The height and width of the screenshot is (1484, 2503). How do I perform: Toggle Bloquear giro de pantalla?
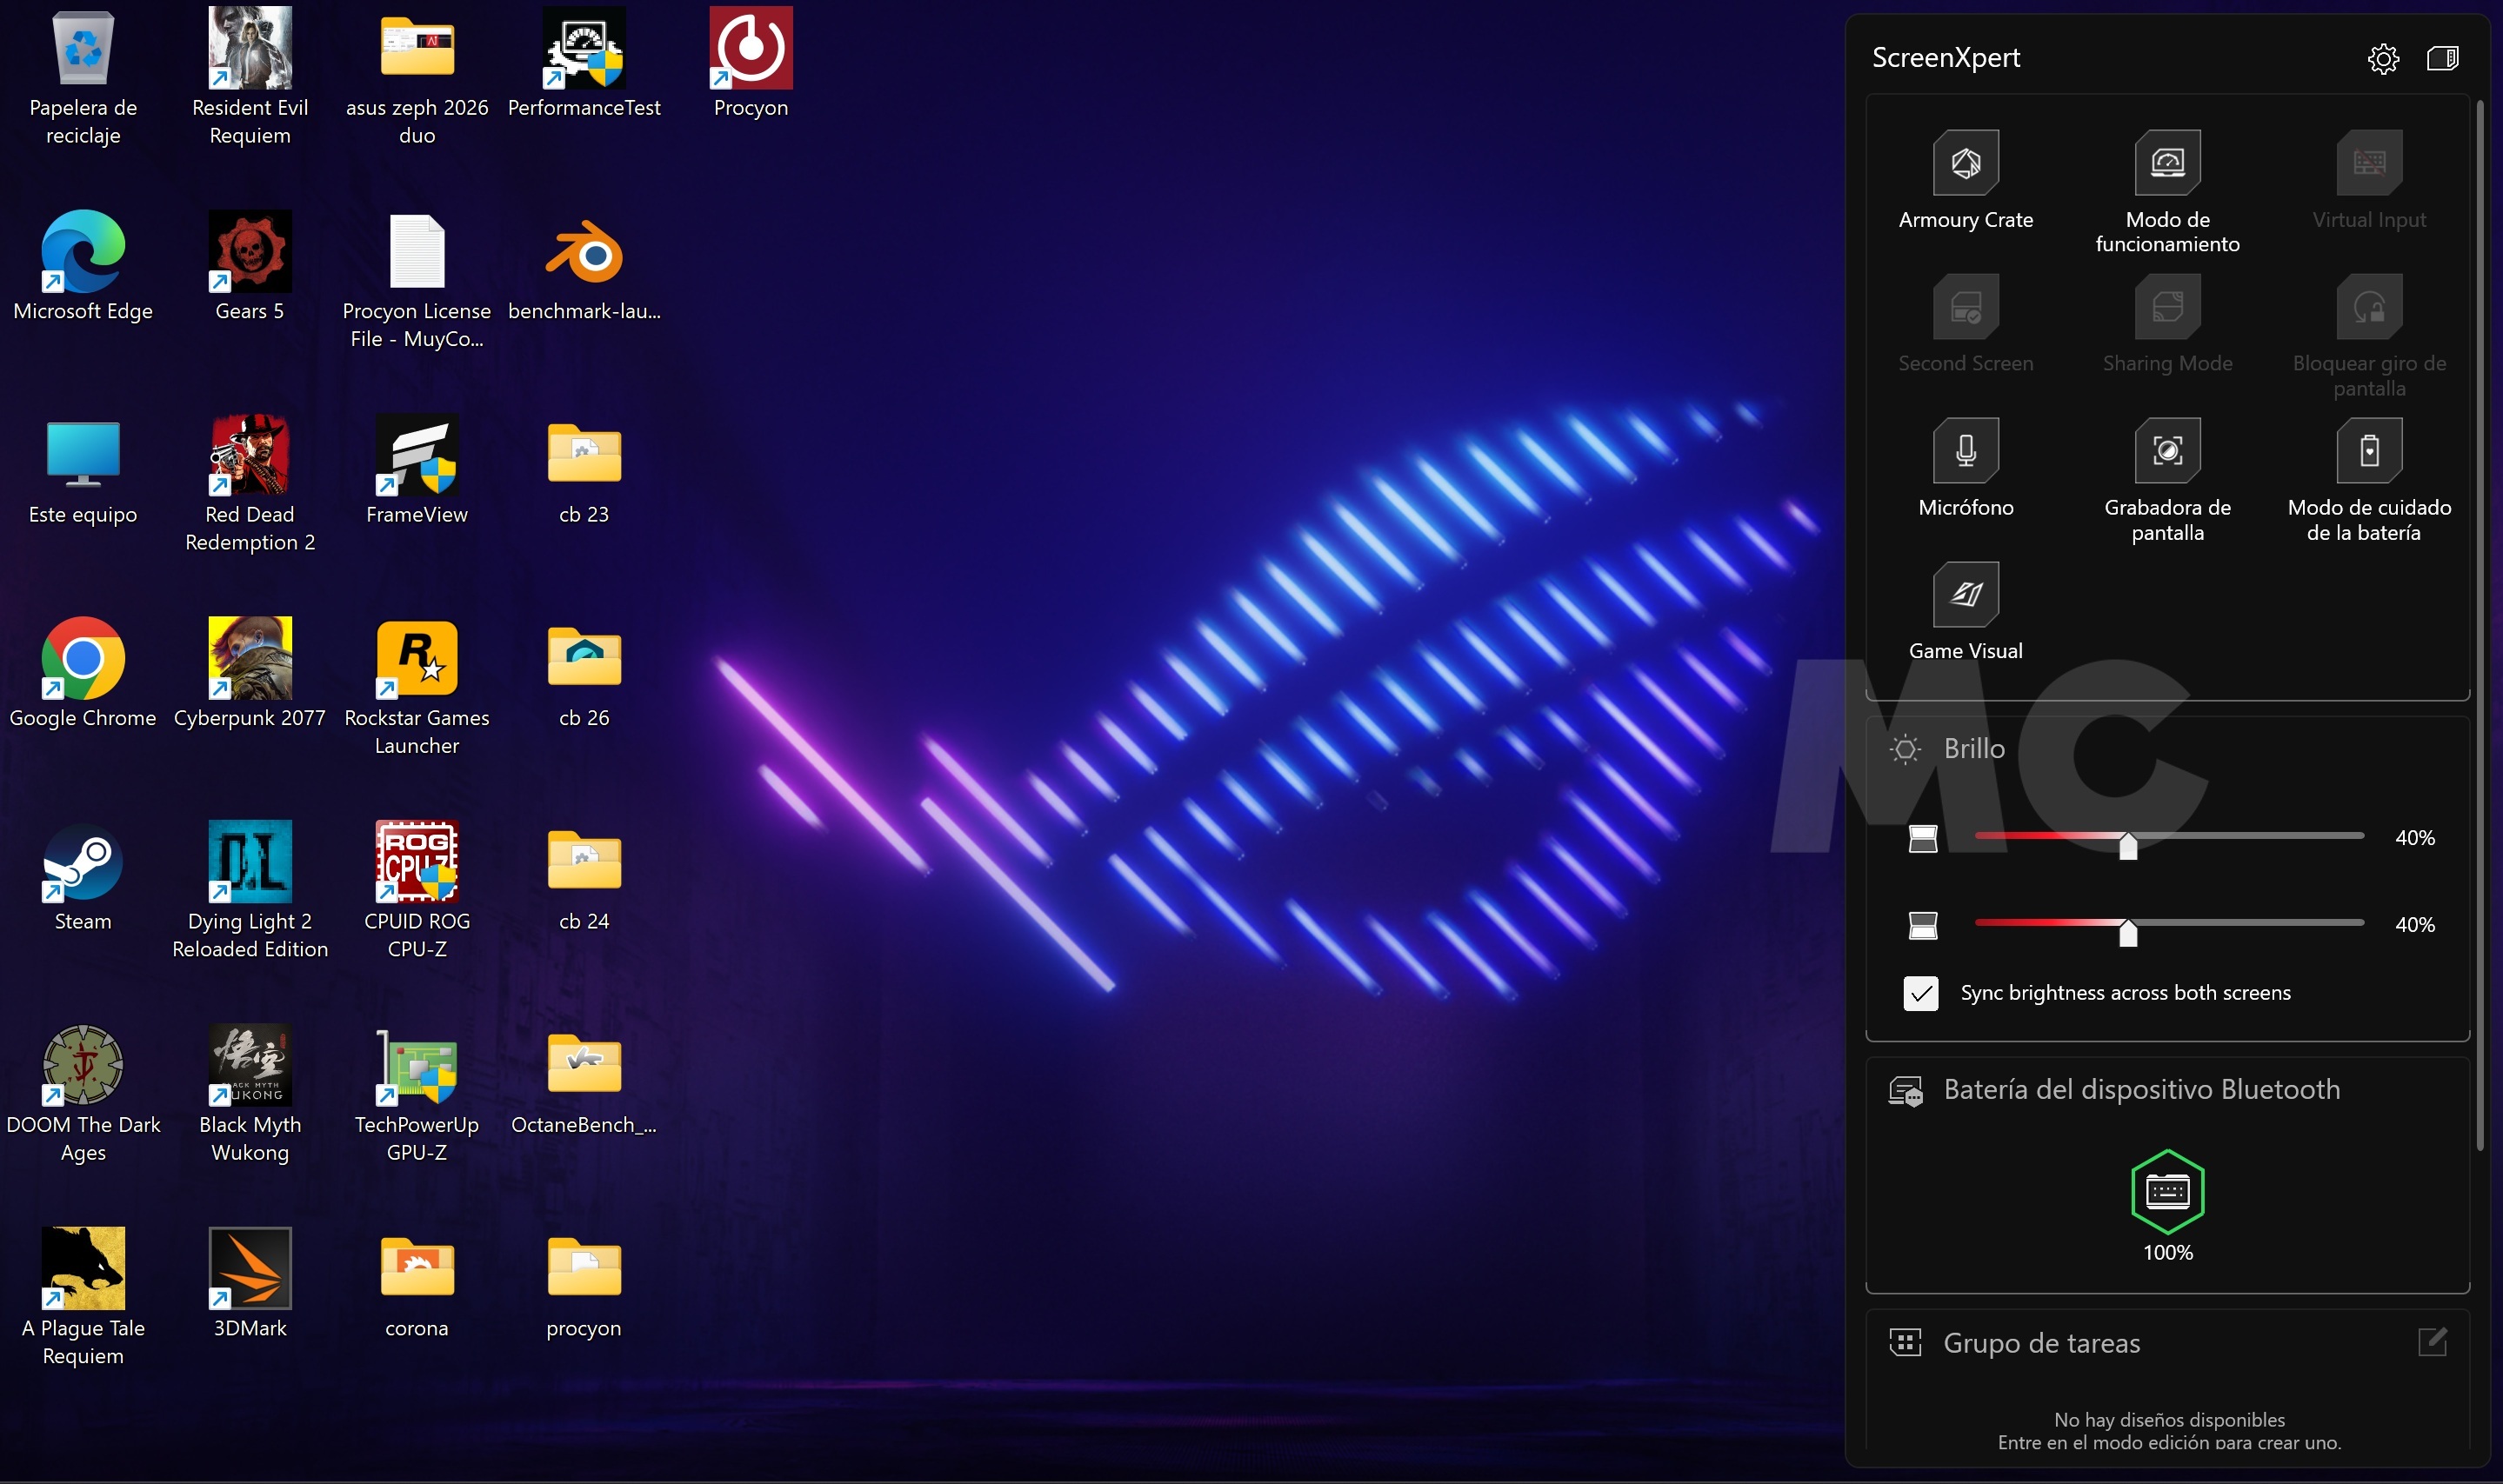click(x=2369, y=307)
